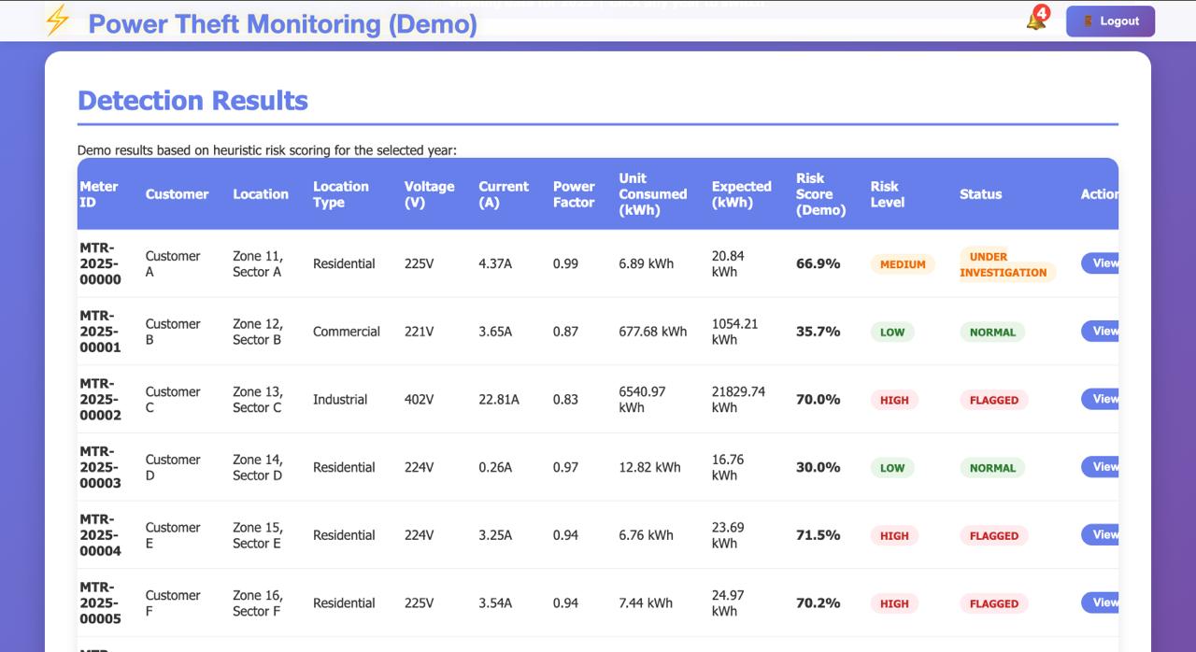Screen dimensions: 1196x652
Task: View details for meter MTR-2025-00004
Action: point(1100,534)
